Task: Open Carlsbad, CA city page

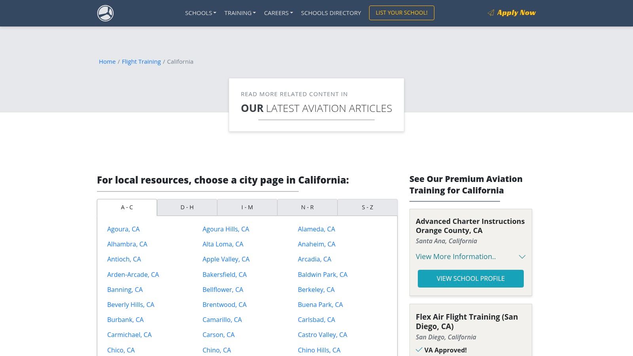Action: pyautogui.click(x=316, y=320)
